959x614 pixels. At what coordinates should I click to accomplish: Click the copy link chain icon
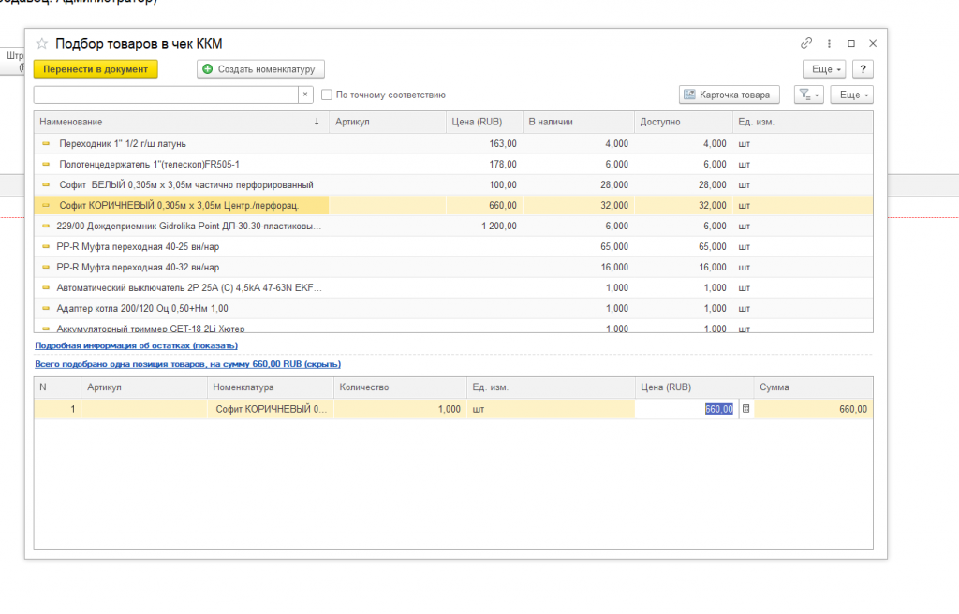806,43
